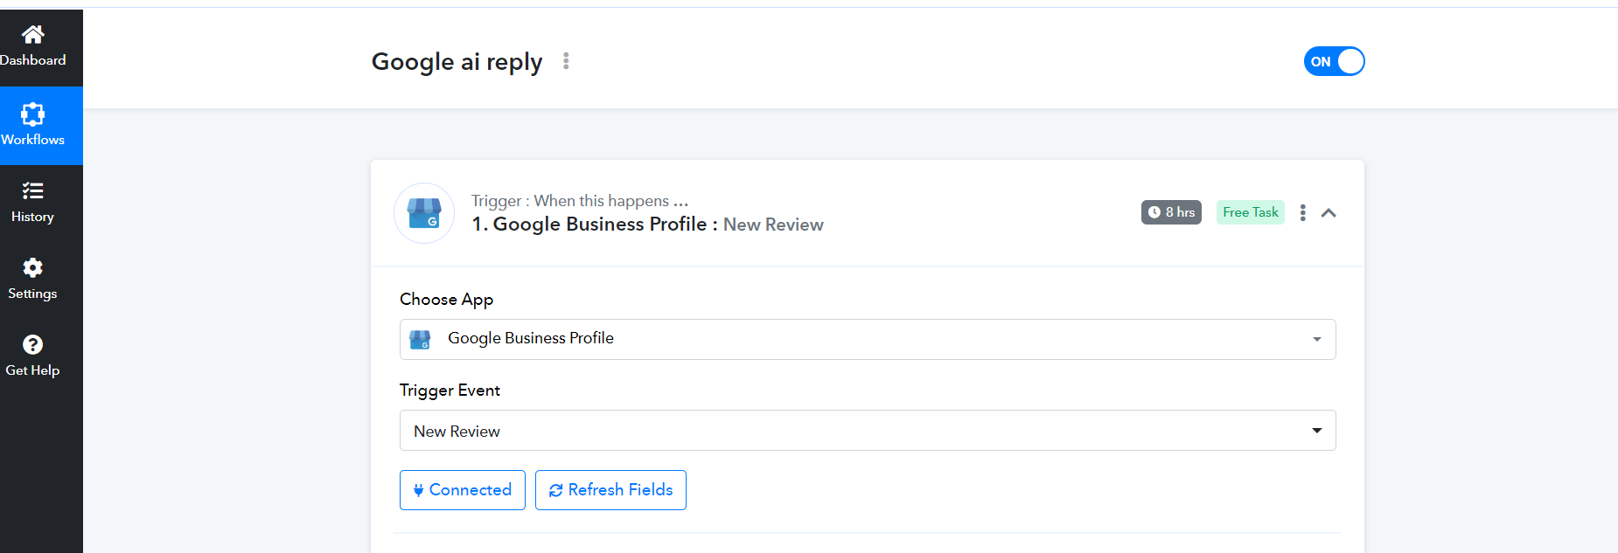Open workflow options next to Google ai reply
The width and height of the screenshot is (1618, 553).
point(566,61)
